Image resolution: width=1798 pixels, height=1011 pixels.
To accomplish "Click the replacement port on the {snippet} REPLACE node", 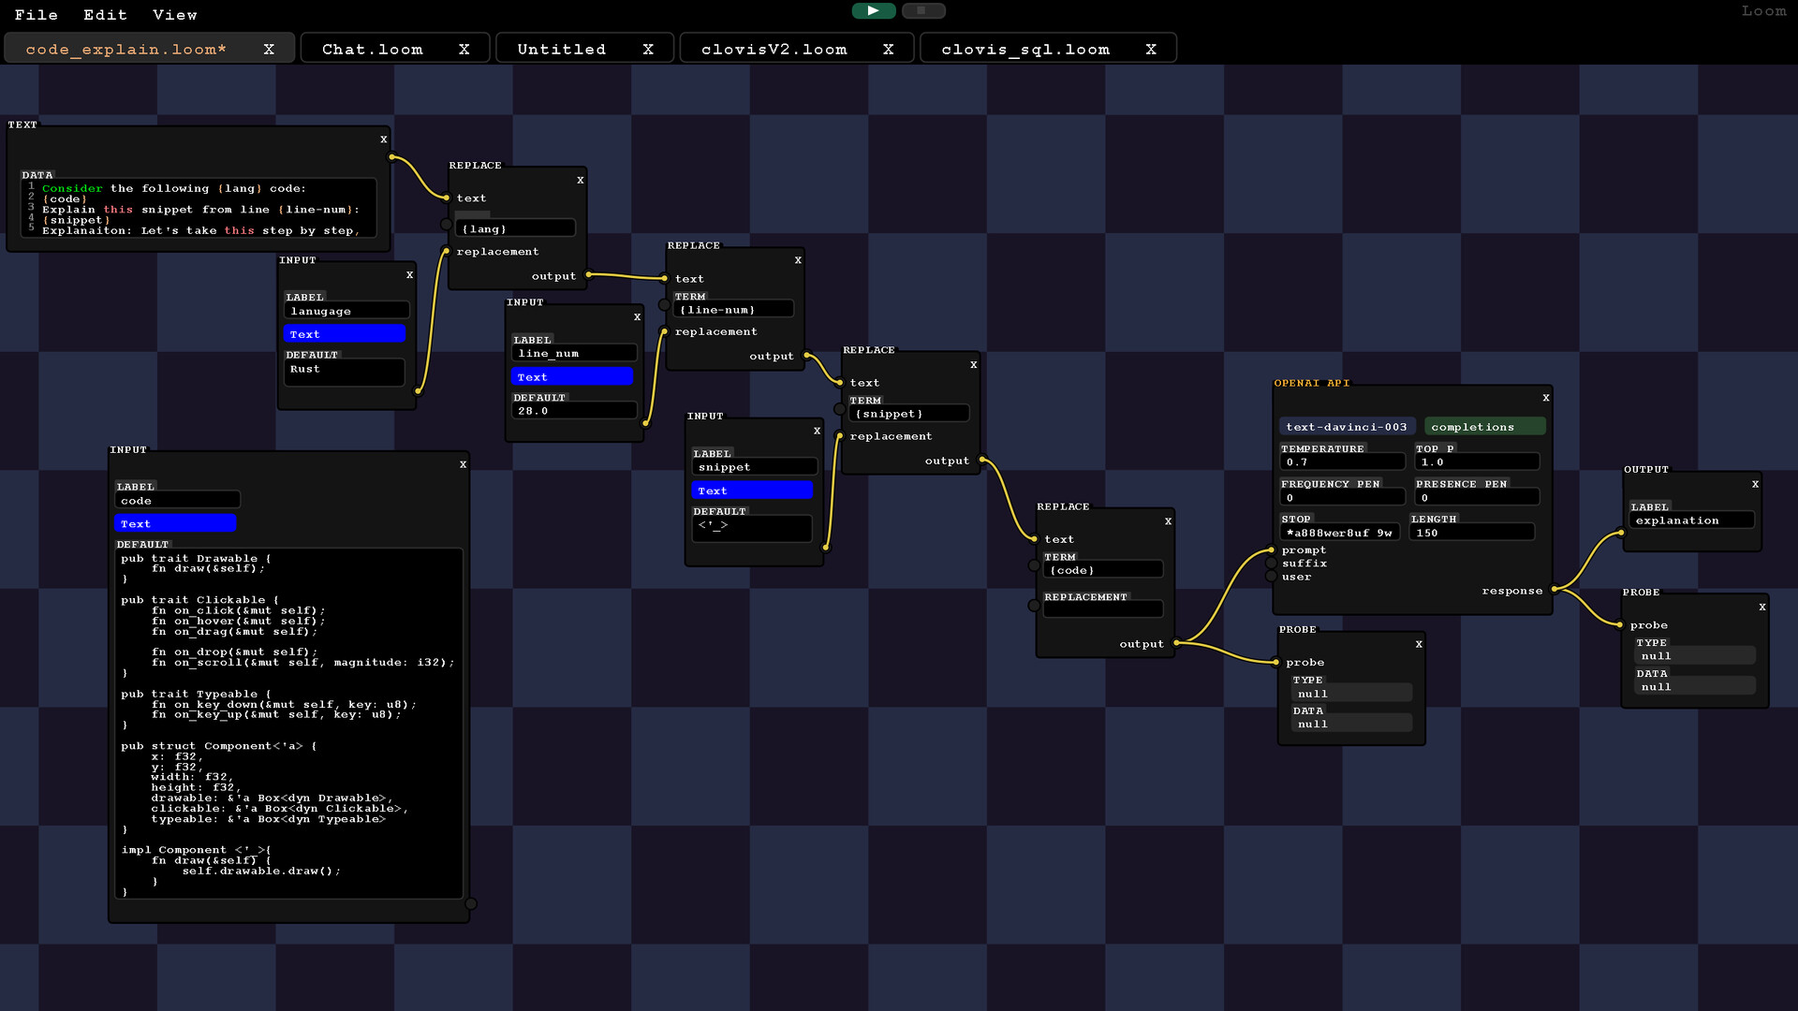I will 841,436.
